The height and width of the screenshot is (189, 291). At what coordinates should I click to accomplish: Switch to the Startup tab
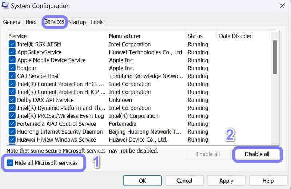(77, 22)
